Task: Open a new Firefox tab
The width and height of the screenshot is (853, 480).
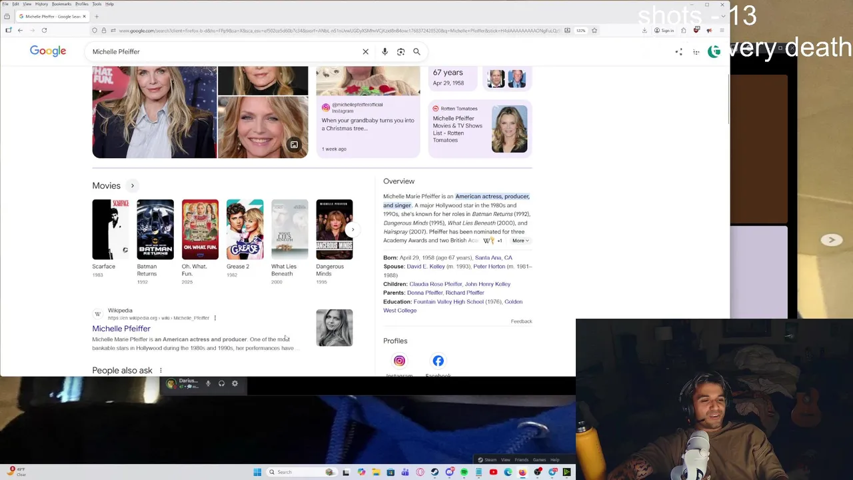Action: click(97, 16)
